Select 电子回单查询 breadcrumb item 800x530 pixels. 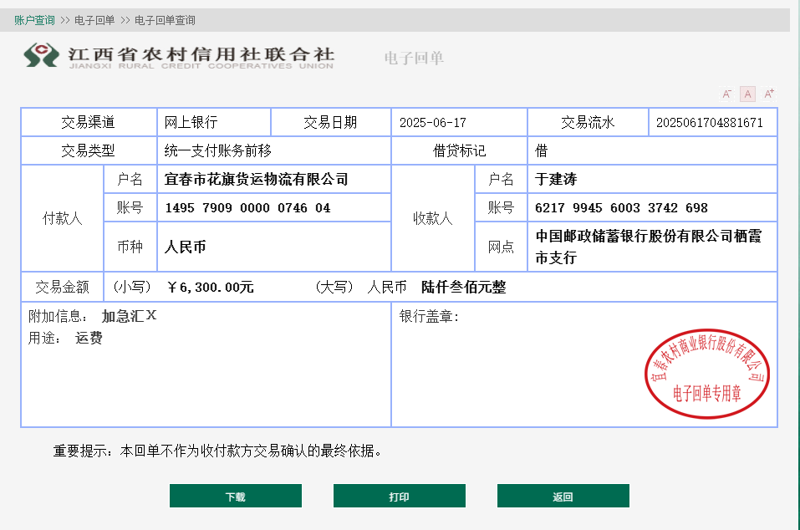tap(165, 20)
